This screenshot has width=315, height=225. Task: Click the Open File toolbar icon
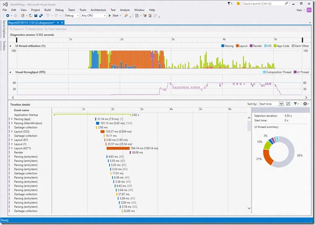[30, 16]
